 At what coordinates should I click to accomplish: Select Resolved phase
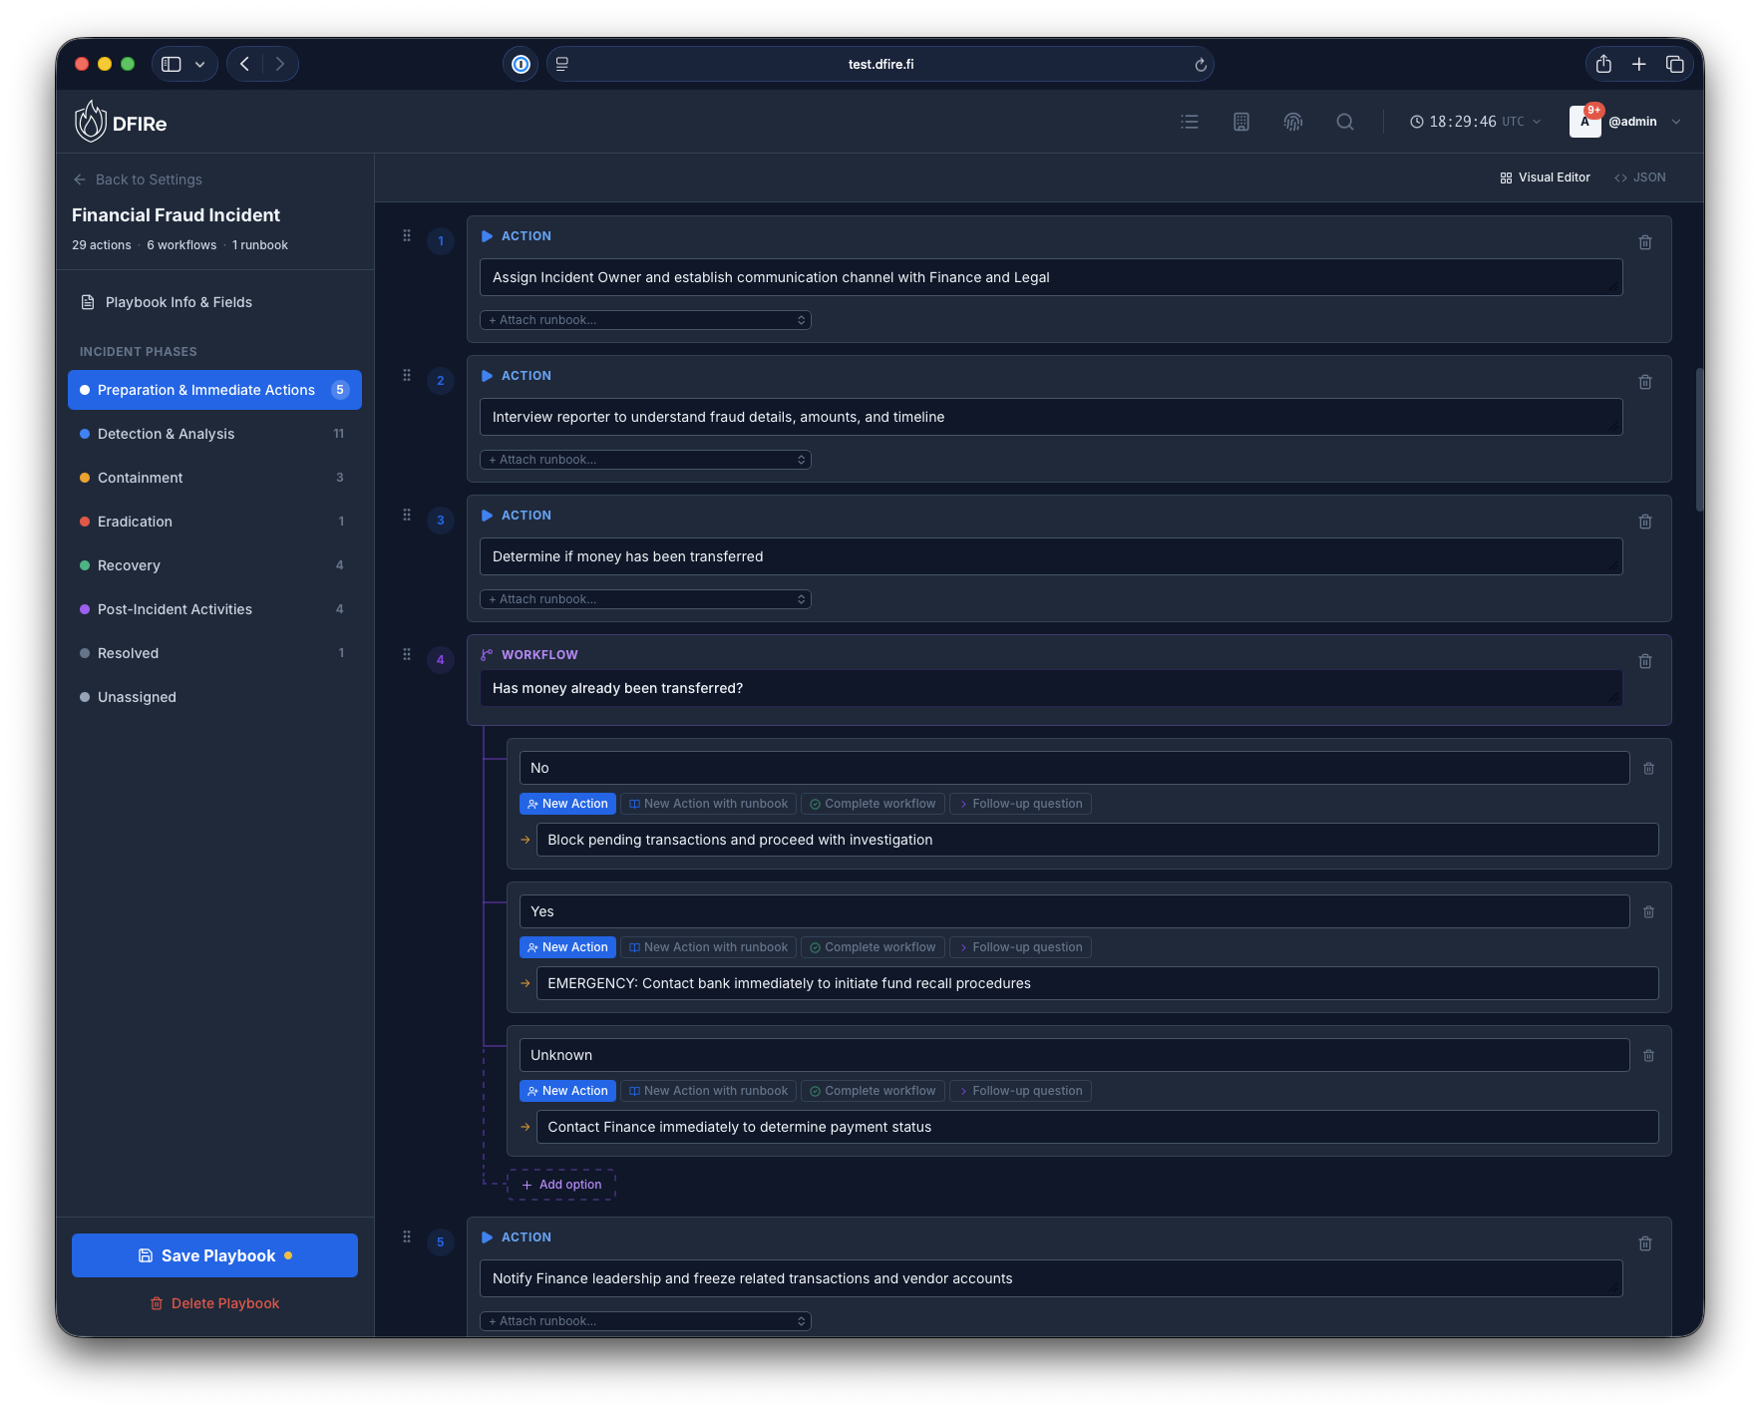click(214, 653)
